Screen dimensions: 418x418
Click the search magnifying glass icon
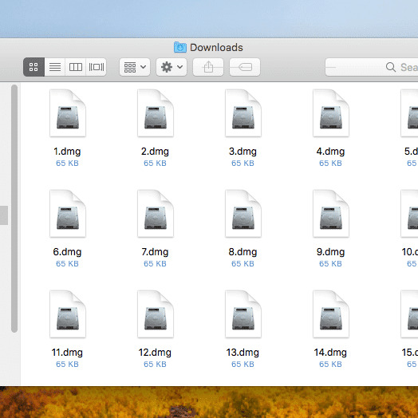click(391, 67)
